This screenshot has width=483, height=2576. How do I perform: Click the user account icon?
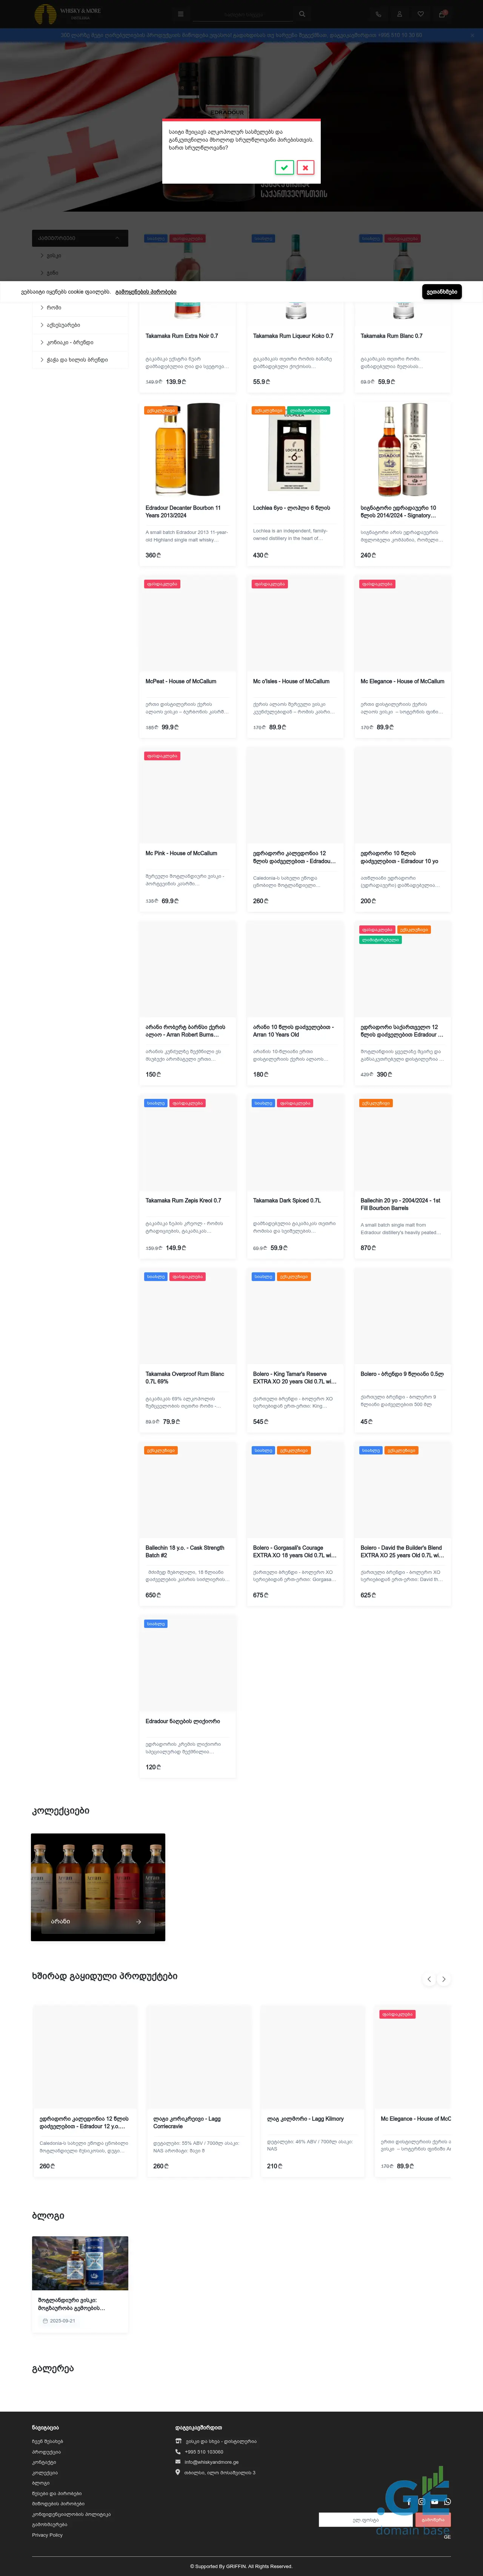(399, 14)
